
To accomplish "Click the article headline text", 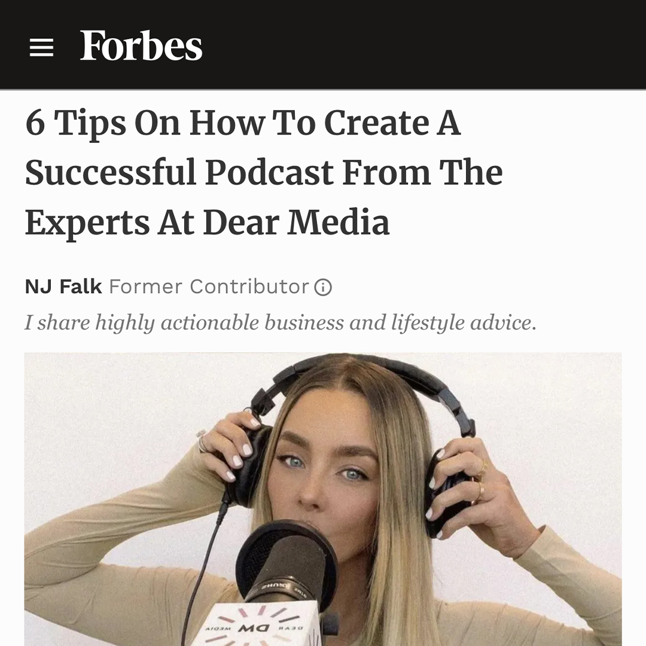I will pos(264,172).
